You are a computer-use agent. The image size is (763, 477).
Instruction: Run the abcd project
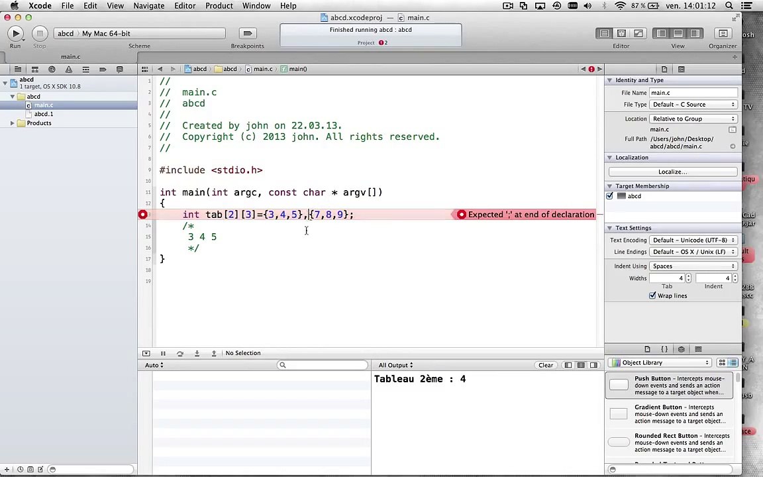click(15, 34)
